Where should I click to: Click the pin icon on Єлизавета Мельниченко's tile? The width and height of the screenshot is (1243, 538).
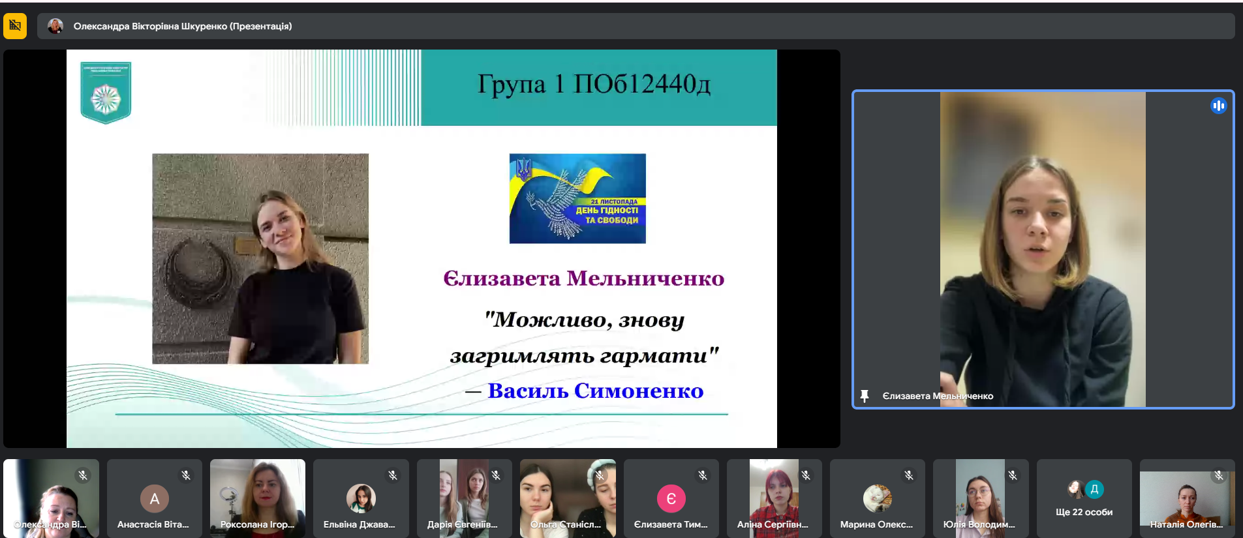865,396
